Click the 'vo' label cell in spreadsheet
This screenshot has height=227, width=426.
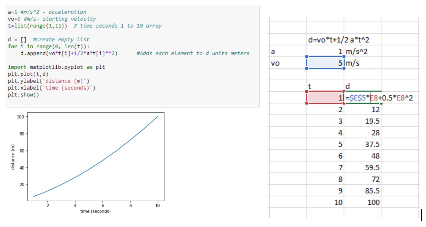(x=288, y=63)
